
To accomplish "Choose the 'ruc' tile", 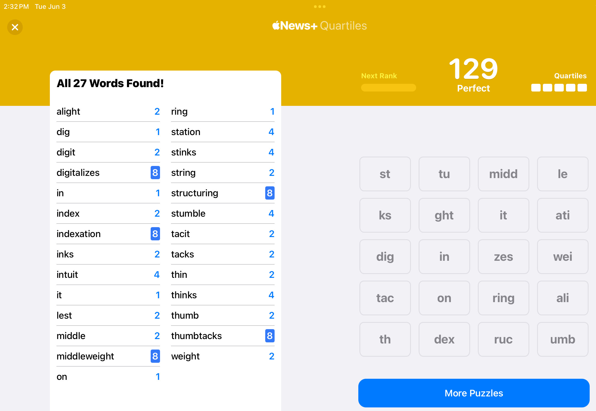I will click(x=503, y=339).
